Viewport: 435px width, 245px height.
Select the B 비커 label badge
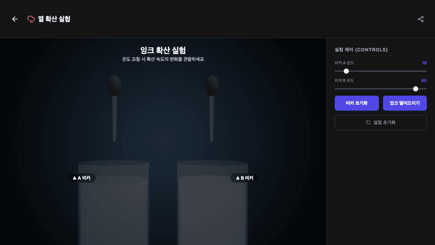244,178
